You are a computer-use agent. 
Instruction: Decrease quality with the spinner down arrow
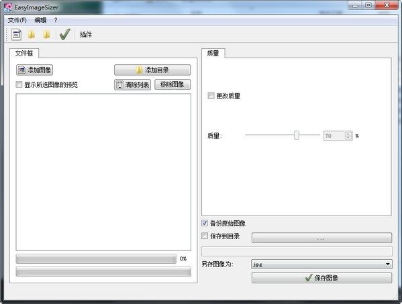pos(348,138)
